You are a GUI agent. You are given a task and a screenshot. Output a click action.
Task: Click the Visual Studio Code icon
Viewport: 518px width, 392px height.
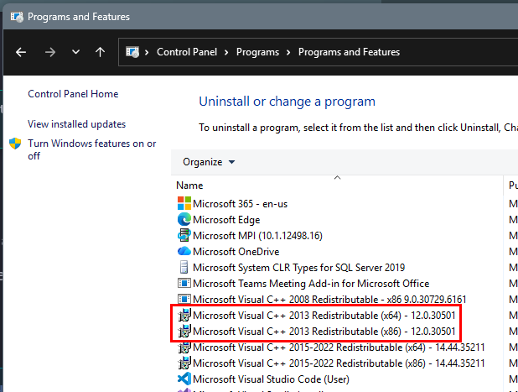(184, 379)
